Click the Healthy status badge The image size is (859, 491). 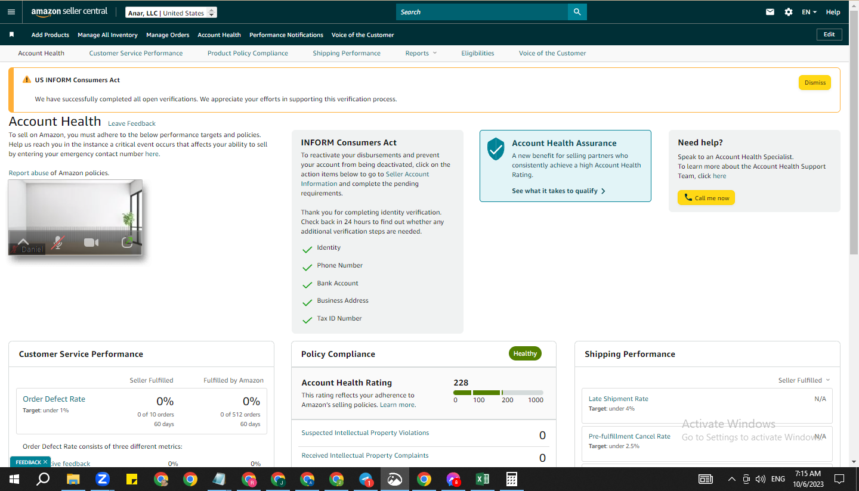pyautogui.click(x=525, y=353)
